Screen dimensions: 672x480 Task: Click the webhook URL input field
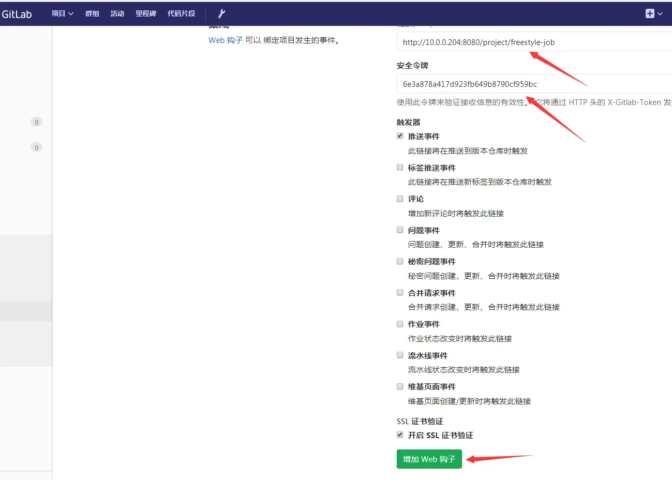pos(533,42)
